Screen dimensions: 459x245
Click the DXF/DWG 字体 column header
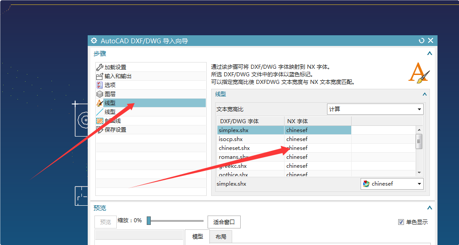(251, 121)
